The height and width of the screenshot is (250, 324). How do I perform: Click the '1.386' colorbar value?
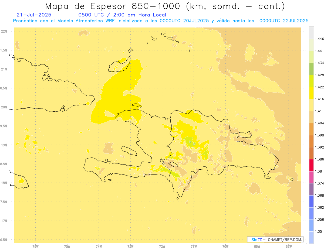click(x=320, y=159)
